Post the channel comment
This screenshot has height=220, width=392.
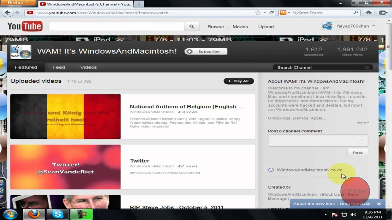pos(358,152)
